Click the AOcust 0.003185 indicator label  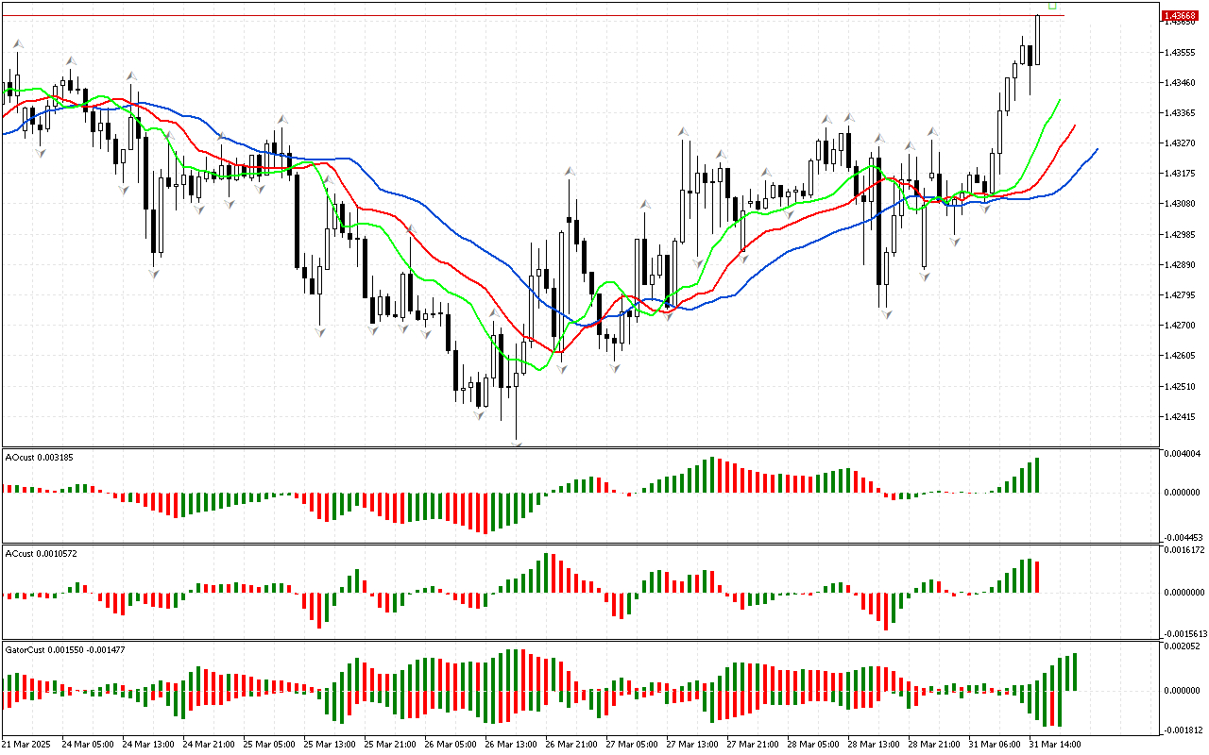point(39,458)
